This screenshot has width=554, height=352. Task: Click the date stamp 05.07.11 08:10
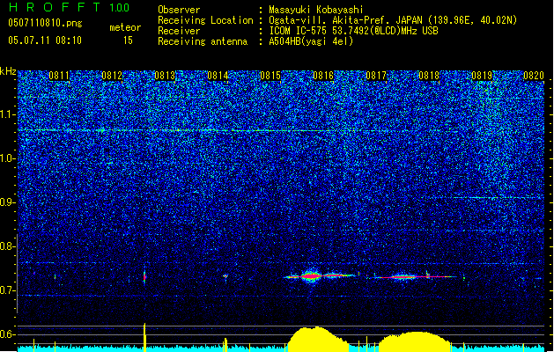tap(45, 40)
